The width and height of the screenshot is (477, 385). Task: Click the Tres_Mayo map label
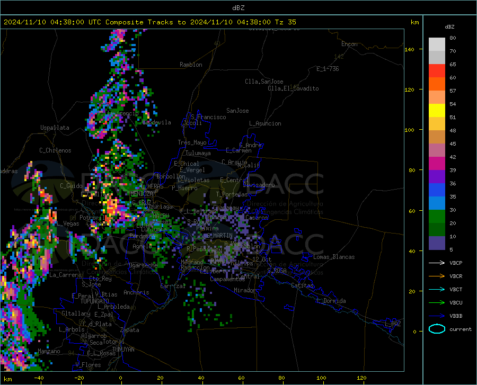(192, 142)
